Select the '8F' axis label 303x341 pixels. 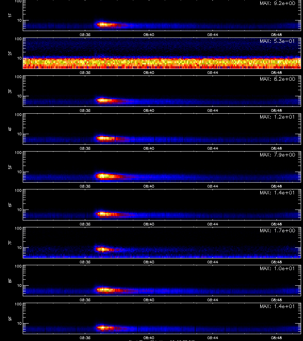coord(10,280)
